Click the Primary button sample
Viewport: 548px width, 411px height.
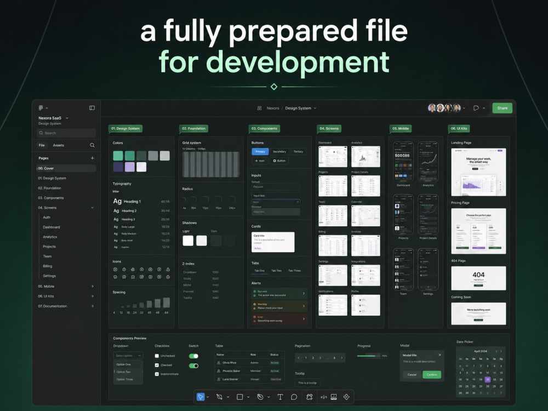point(260,151)
